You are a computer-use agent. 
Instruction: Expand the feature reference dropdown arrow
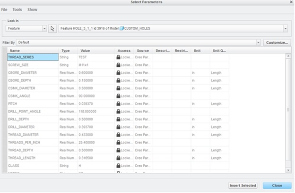(286, 29)
